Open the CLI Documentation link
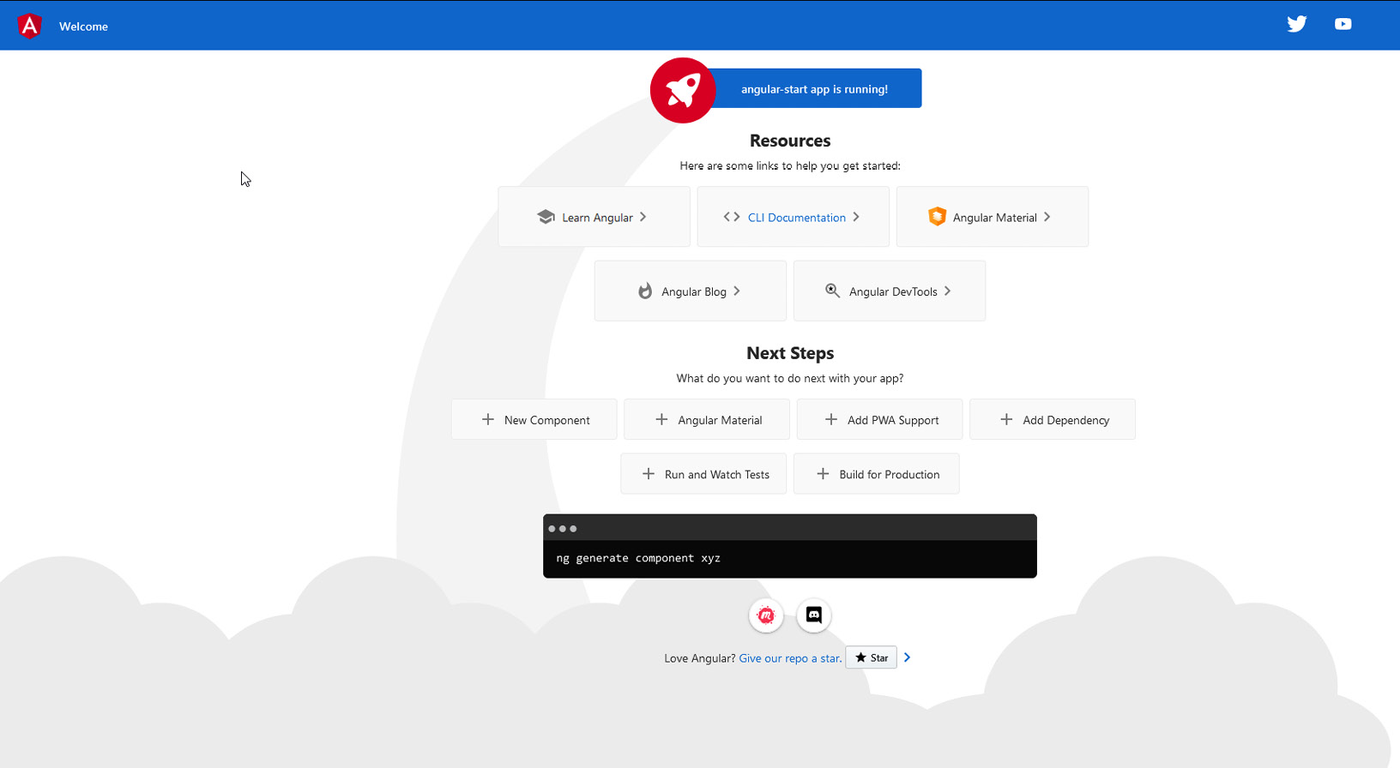The image size is (1400, 768). [x=794, y=217]
